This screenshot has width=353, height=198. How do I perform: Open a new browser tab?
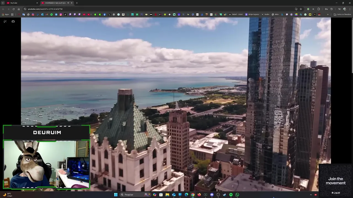[x=77, y=3]
